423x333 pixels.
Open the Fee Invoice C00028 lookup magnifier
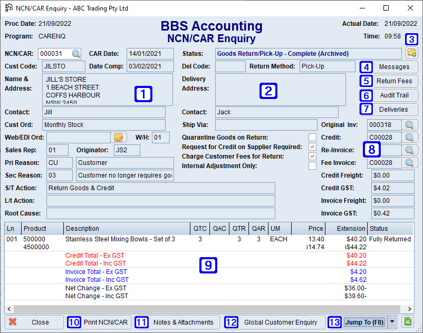(409, 163)
